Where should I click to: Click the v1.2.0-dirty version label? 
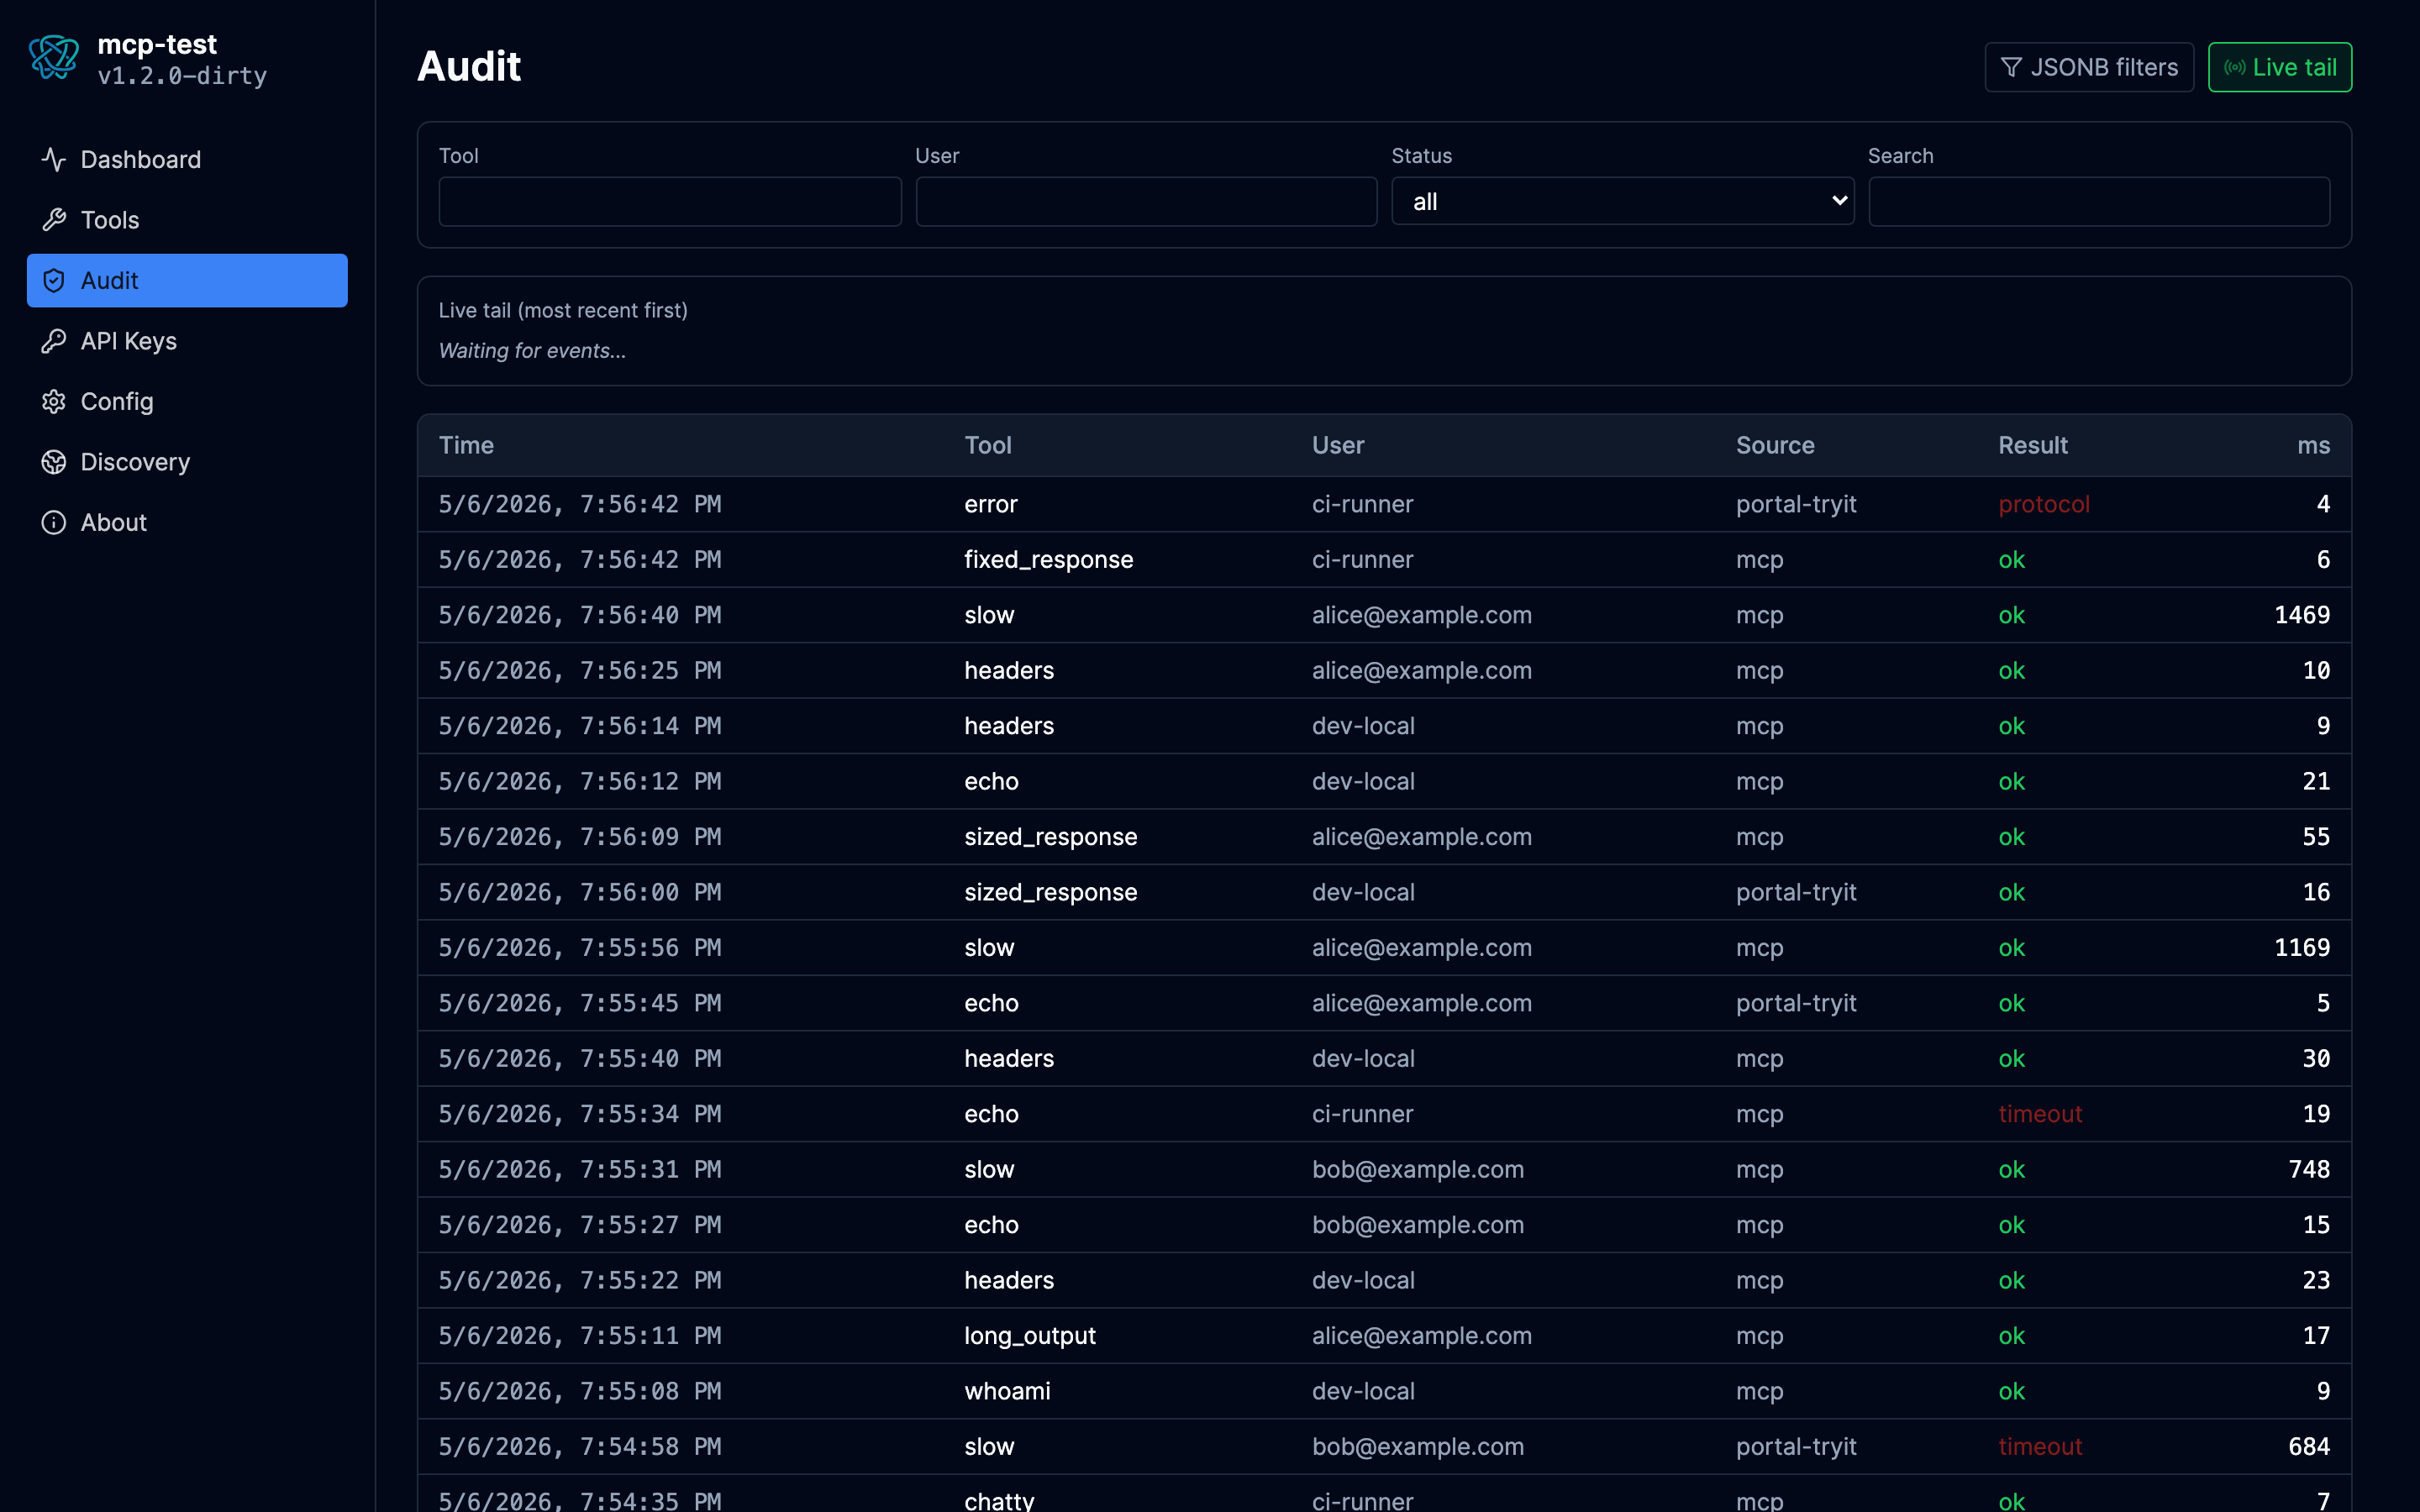click(182, 76)
